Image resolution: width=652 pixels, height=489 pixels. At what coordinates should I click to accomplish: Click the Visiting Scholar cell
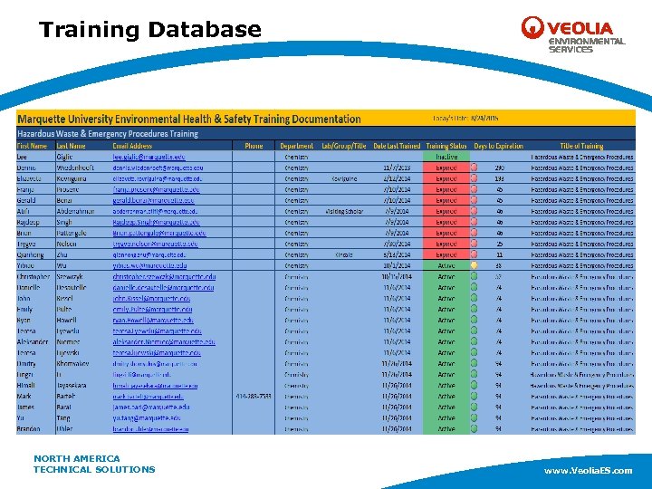(x=344, y=211)
